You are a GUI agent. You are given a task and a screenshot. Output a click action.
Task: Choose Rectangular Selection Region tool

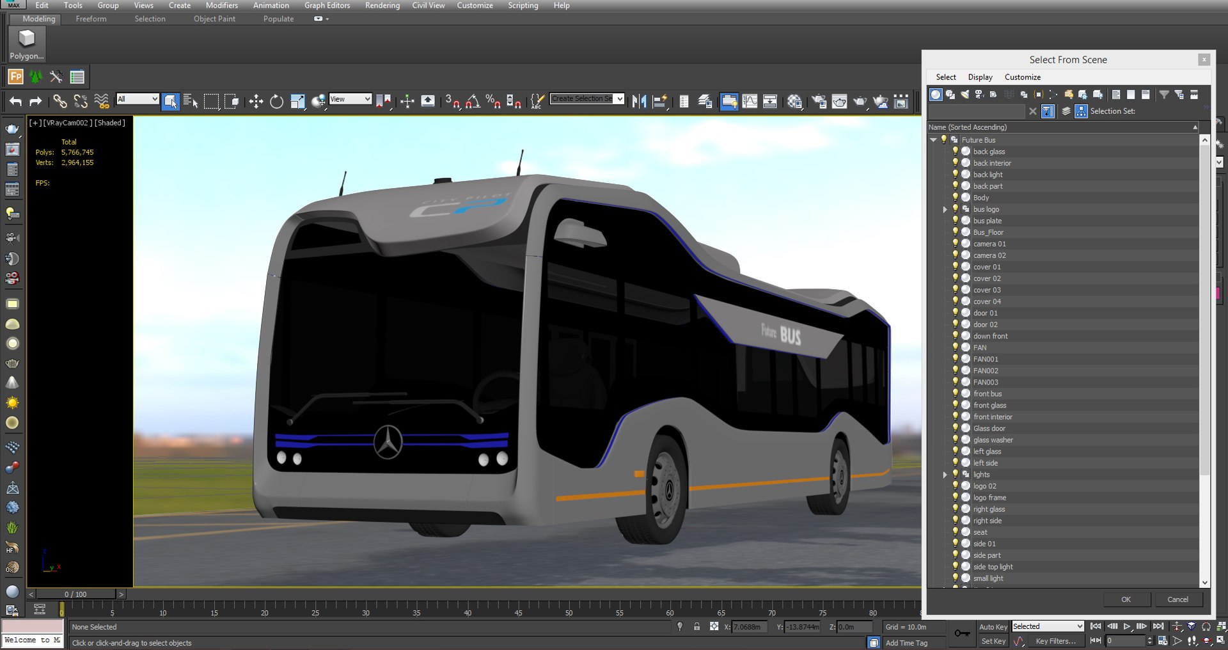(x=211, y=101)
